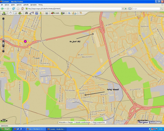Click the blue info icon
This screenshot has height=131, width=164.
(69, 13)
